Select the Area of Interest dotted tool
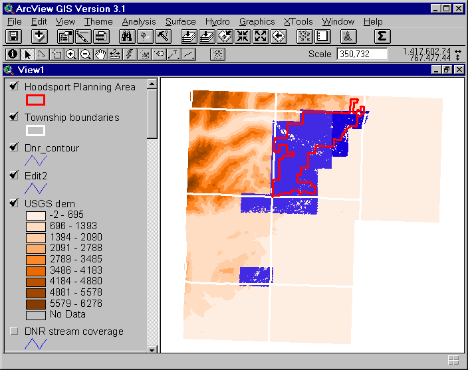The width and height of the screenshot is (468, 370). point(144,54)
